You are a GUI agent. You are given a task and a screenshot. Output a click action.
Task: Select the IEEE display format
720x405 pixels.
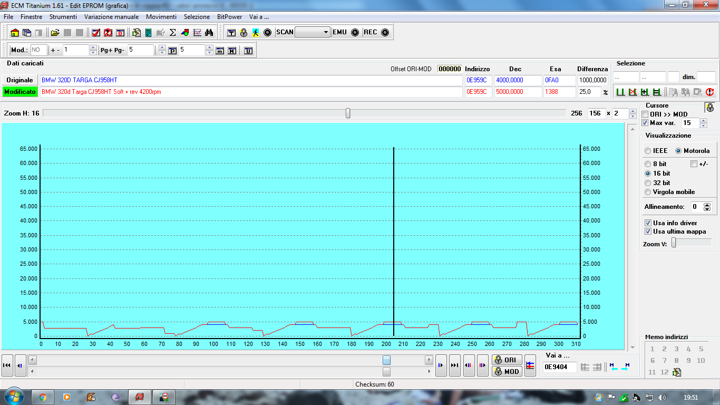648,151
